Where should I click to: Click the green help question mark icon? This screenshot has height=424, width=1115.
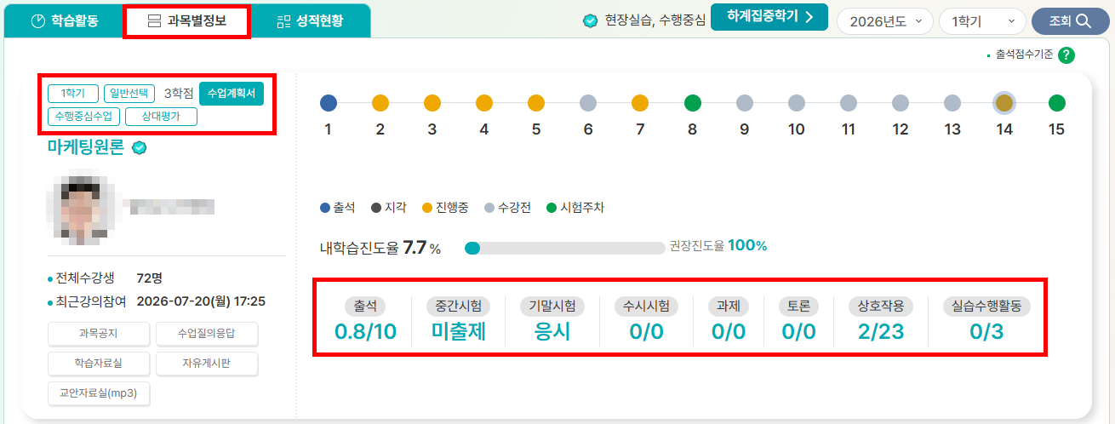click(x=1066, y=54)
